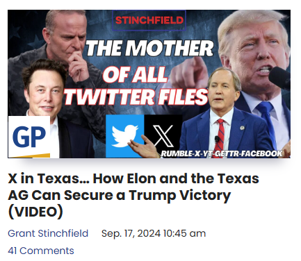Viewport: 301px width, 261px height.
Task: Open author page for Grant Stinchfield
Action: 48,233
